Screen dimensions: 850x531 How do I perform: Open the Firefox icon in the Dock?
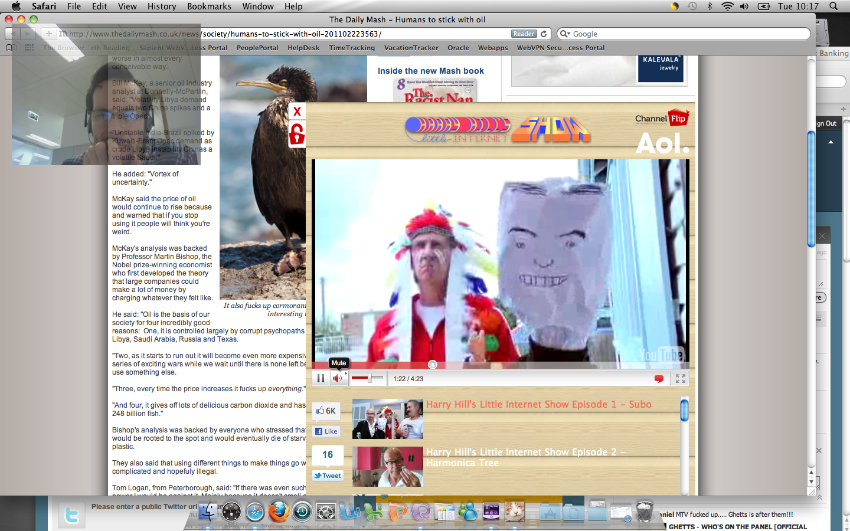click(278, 512)
